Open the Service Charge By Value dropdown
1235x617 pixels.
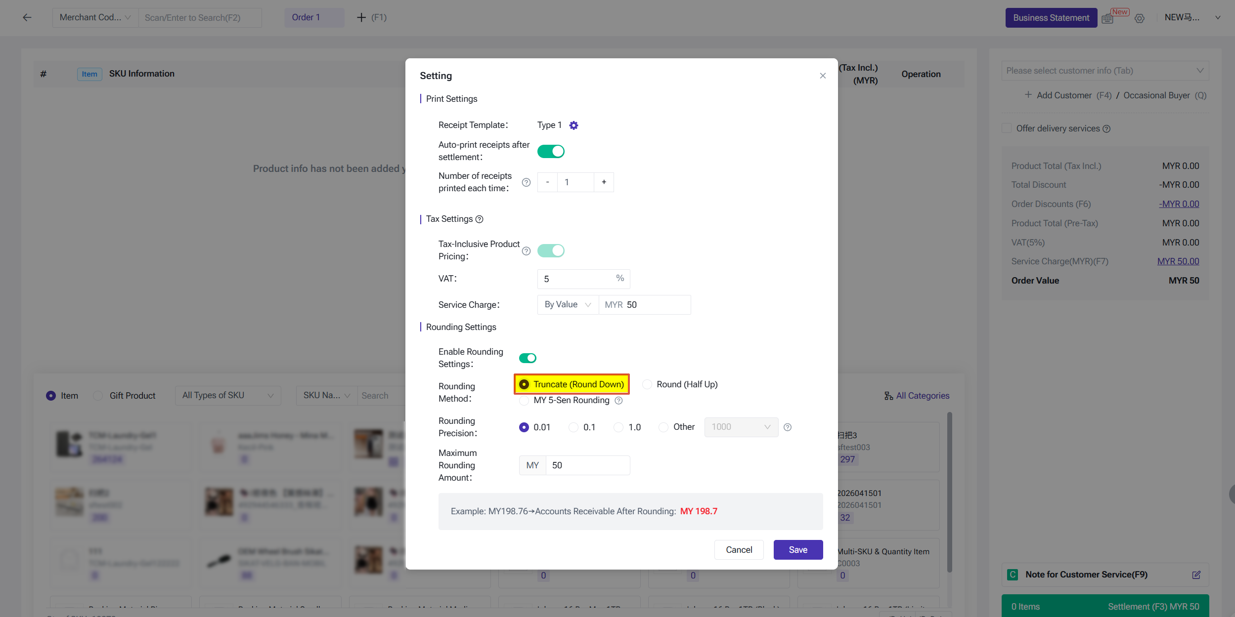click(568, 305)
